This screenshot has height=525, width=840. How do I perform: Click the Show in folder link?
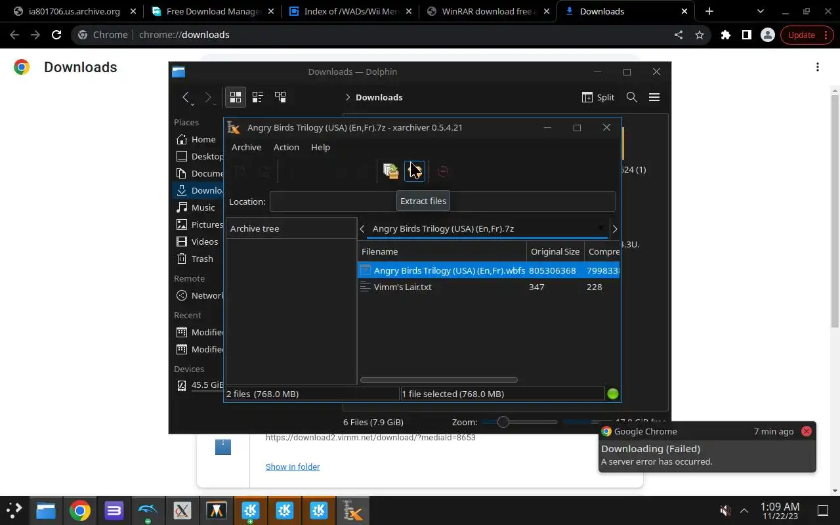click(293, 467)
